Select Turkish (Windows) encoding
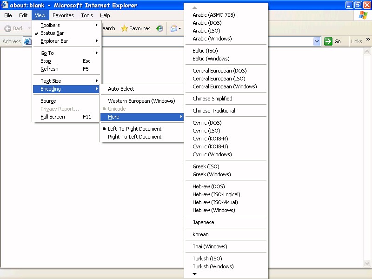 point(226,266)
